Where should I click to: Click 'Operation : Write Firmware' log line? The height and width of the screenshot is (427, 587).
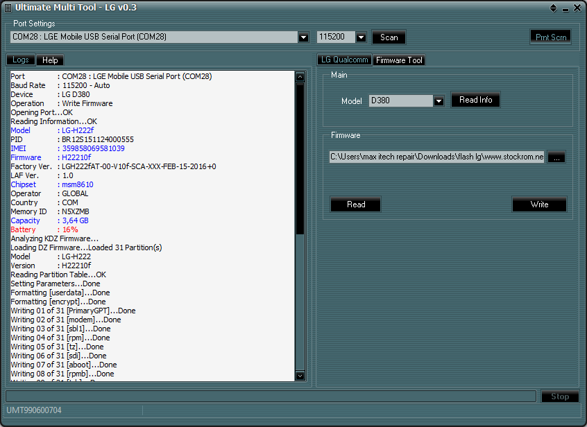(61, 103)
